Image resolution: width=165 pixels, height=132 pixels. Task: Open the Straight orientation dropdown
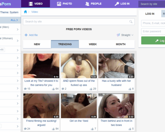pyautogui.click(x=125, y=35)
